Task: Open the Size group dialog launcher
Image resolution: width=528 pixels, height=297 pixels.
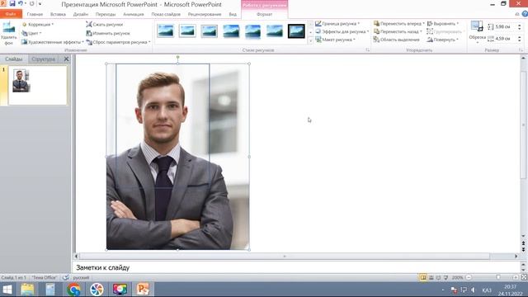Action: (521, 50)
